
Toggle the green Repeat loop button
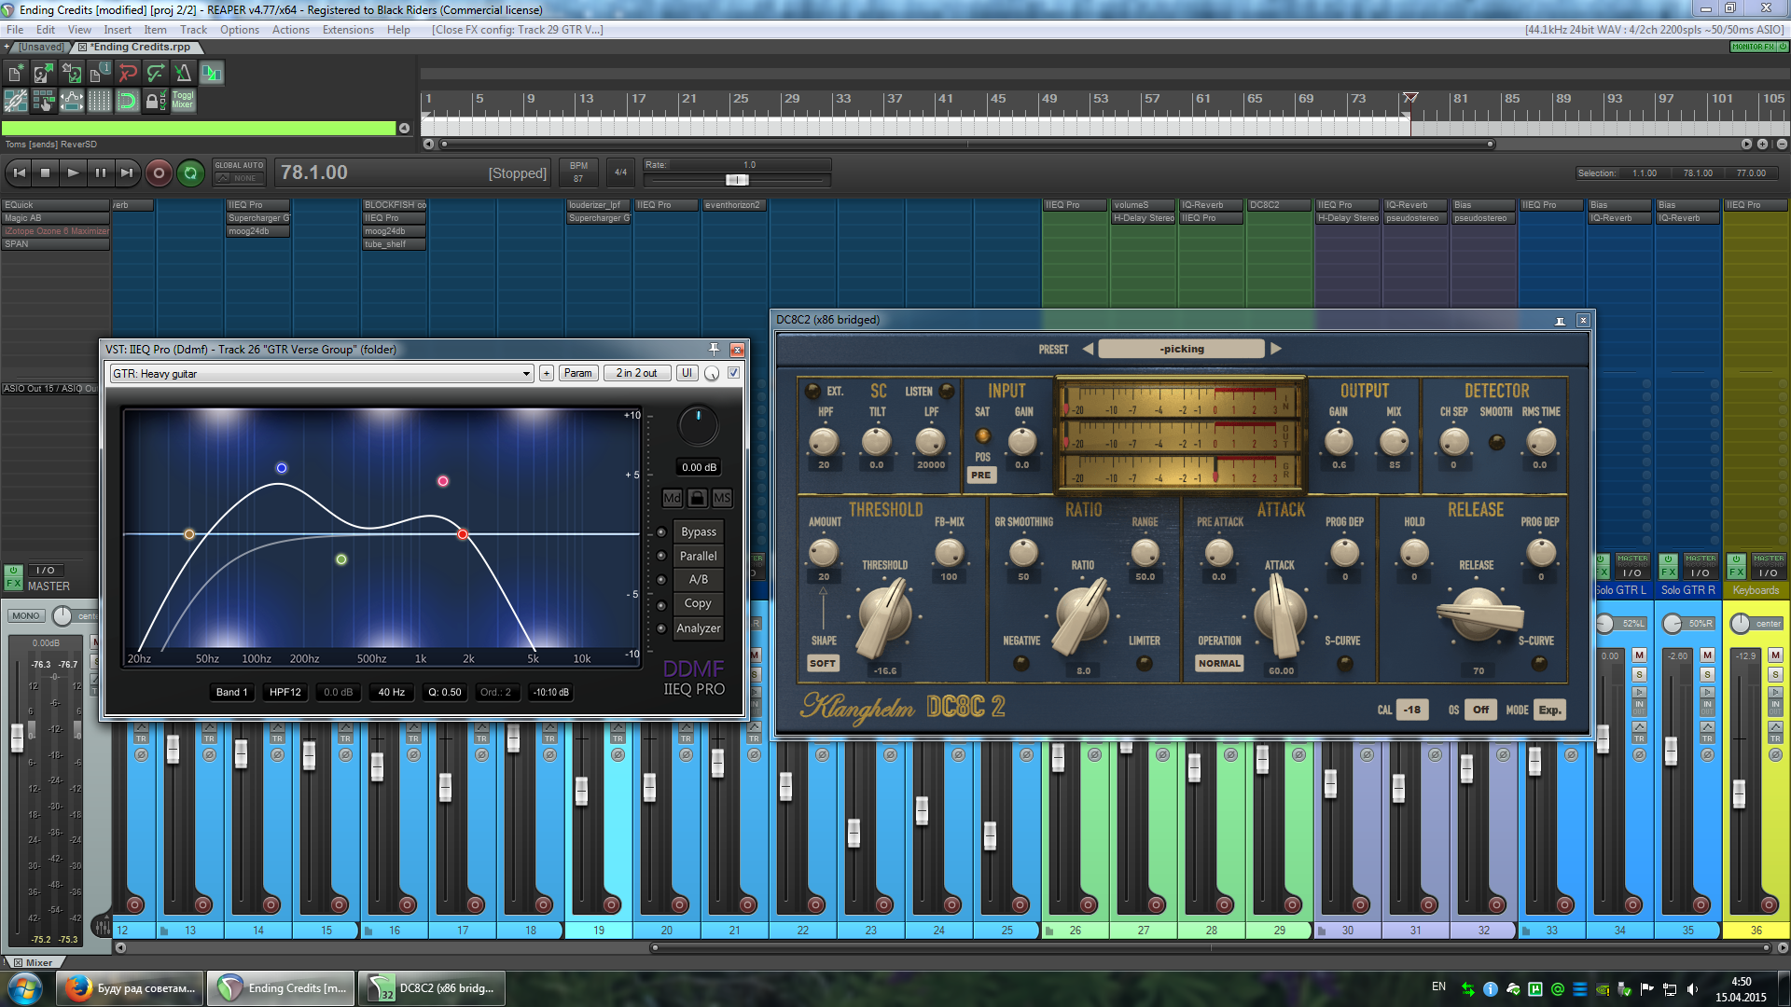point(190,172)
